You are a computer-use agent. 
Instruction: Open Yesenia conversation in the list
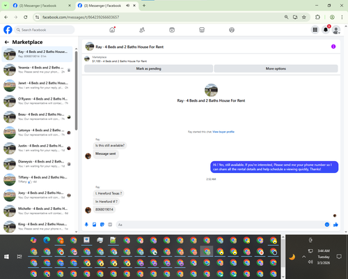[37, 70]
